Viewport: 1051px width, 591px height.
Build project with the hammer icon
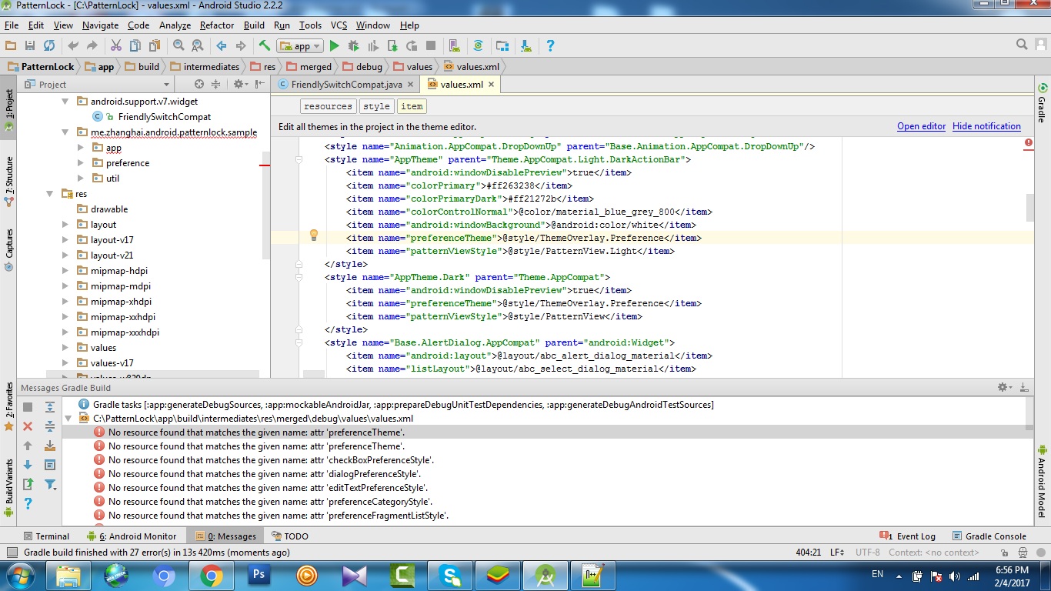click(x=265, y=46)
